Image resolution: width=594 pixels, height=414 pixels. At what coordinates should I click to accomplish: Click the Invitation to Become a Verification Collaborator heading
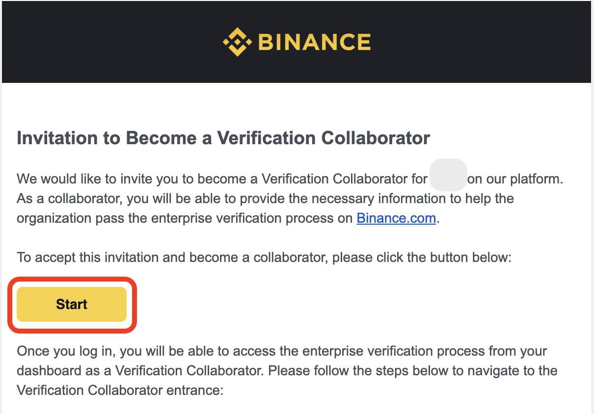click(223, 138)
